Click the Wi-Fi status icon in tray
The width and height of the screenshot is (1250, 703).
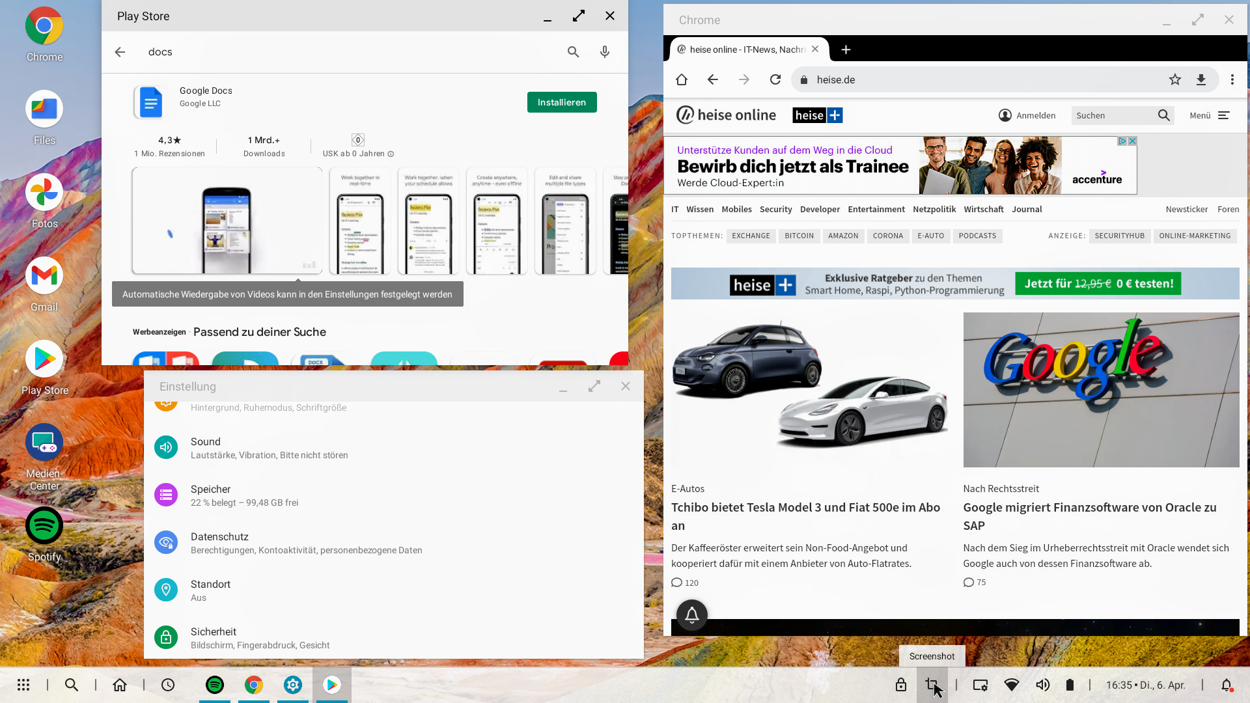(1011, 685)
